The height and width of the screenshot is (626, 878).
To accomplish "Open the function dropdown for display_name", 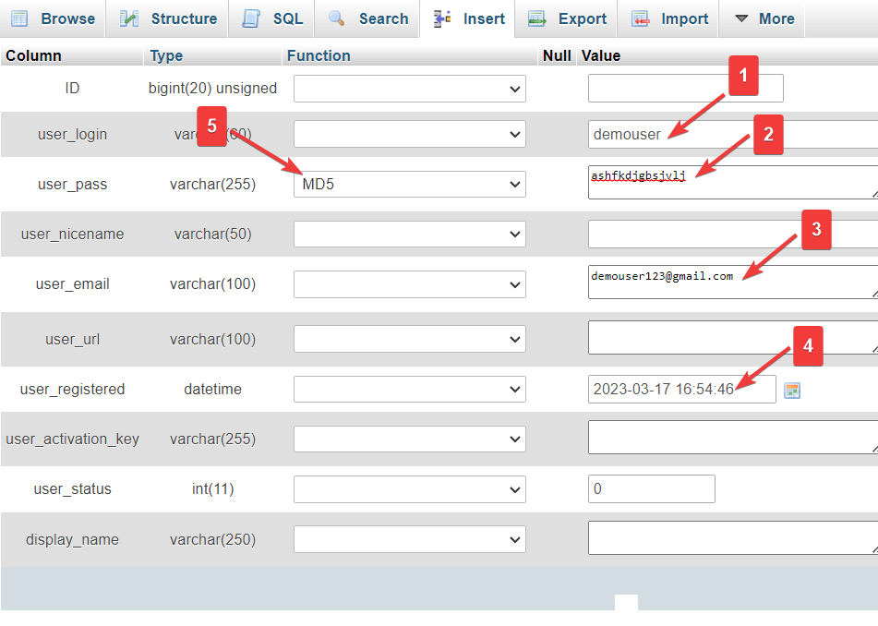I will tap(410, 539).
